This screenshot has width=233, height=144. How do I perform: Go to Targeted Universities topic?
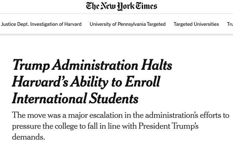coord(196,24)
